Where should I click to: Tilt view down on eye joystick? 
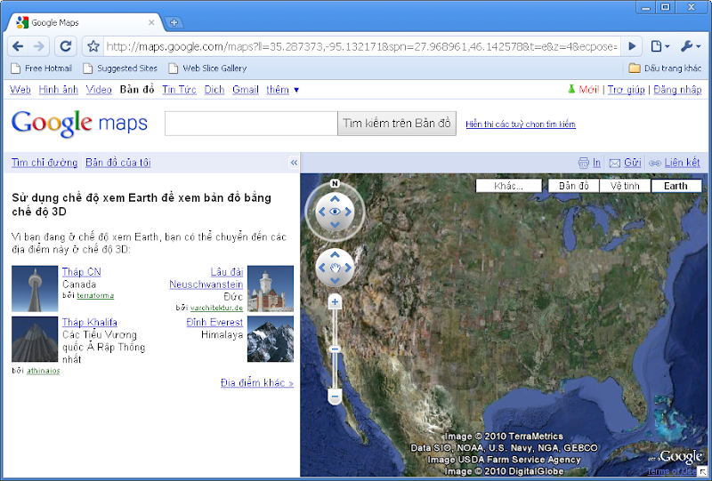point(336,225)
